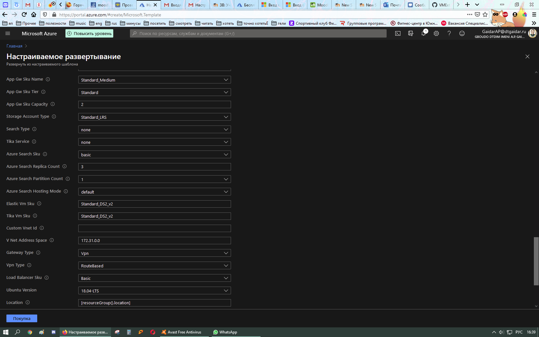Open Discord from the taskbar

click(x=53, y=332)
